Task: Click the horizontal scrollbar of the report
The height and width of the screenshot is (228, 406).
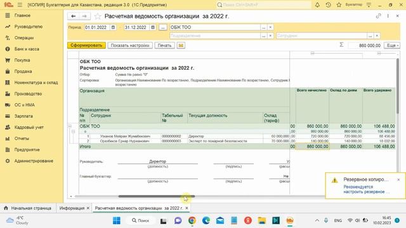Action: pyautogui.click(x=157, y=196)
